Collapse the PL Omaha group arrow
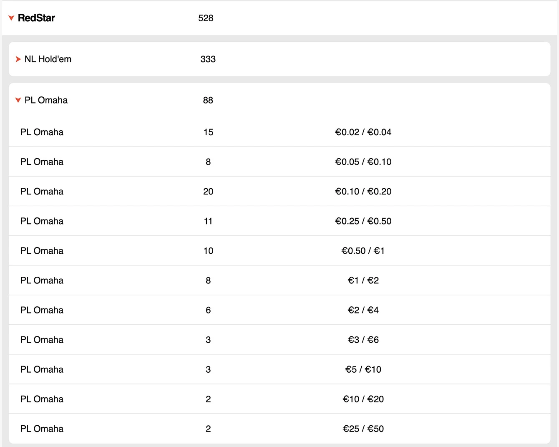Viewport: 559px width, 447px height. [x=18, y=100]
